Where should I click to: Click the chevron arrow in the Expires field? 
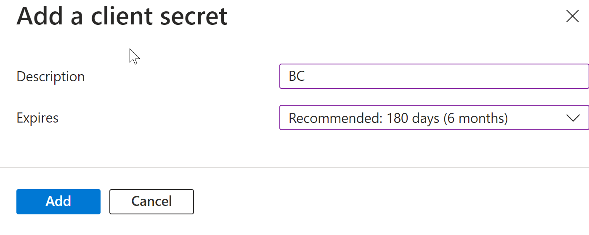[x=573, y=118]
